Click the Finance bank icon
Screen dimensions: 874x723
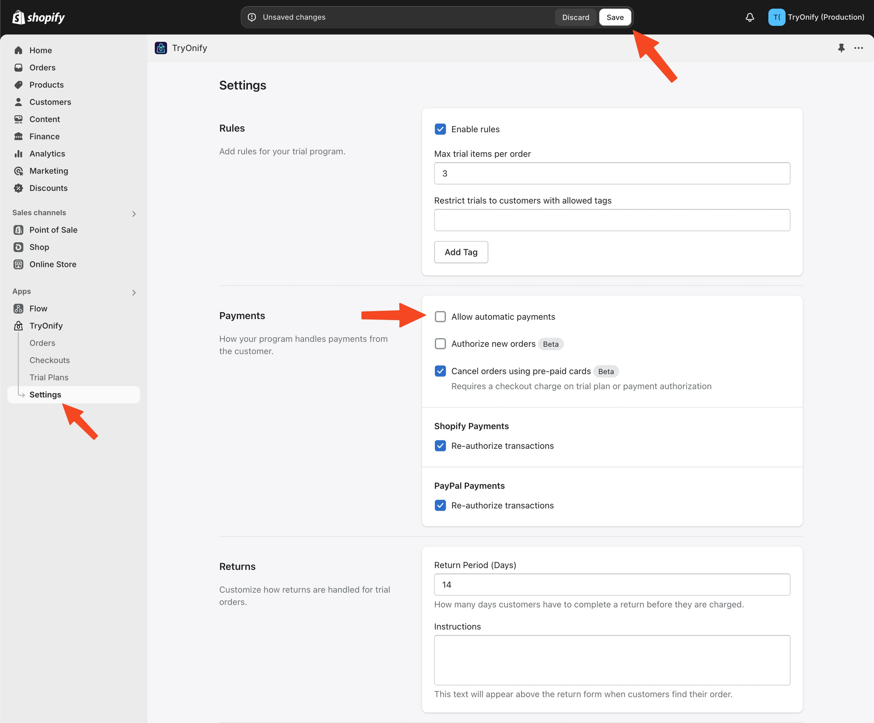click(x=18, y=136)
